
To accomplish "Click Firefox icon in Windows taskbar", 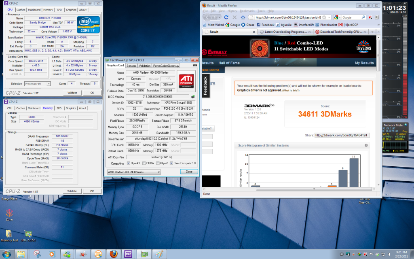I will pyautogui.click(x=113, y=254).
